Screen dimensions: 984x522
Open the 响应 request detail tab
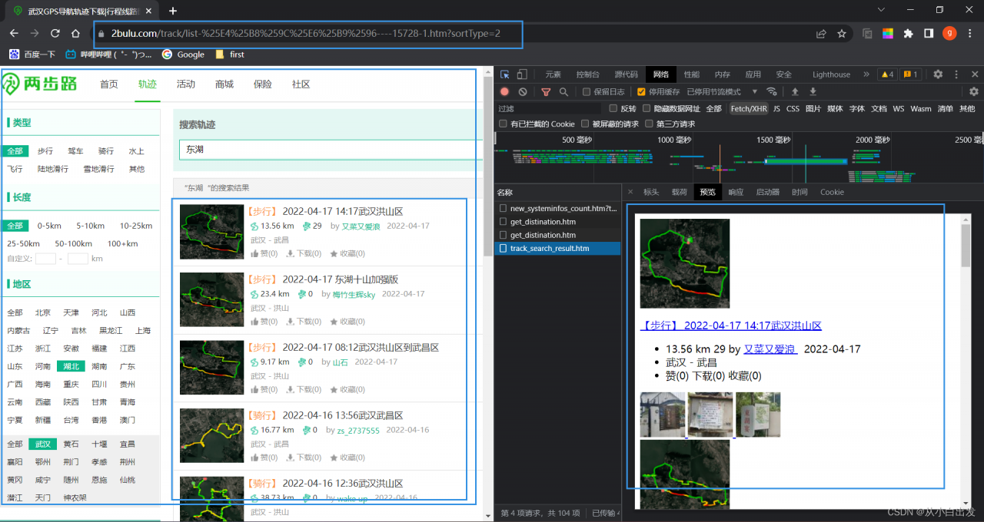pyautogui.click(x=736, y=192)
